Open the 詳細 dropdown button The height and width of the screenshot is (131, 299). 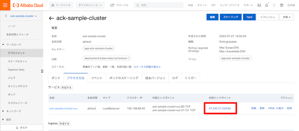[x=287, y=17]
